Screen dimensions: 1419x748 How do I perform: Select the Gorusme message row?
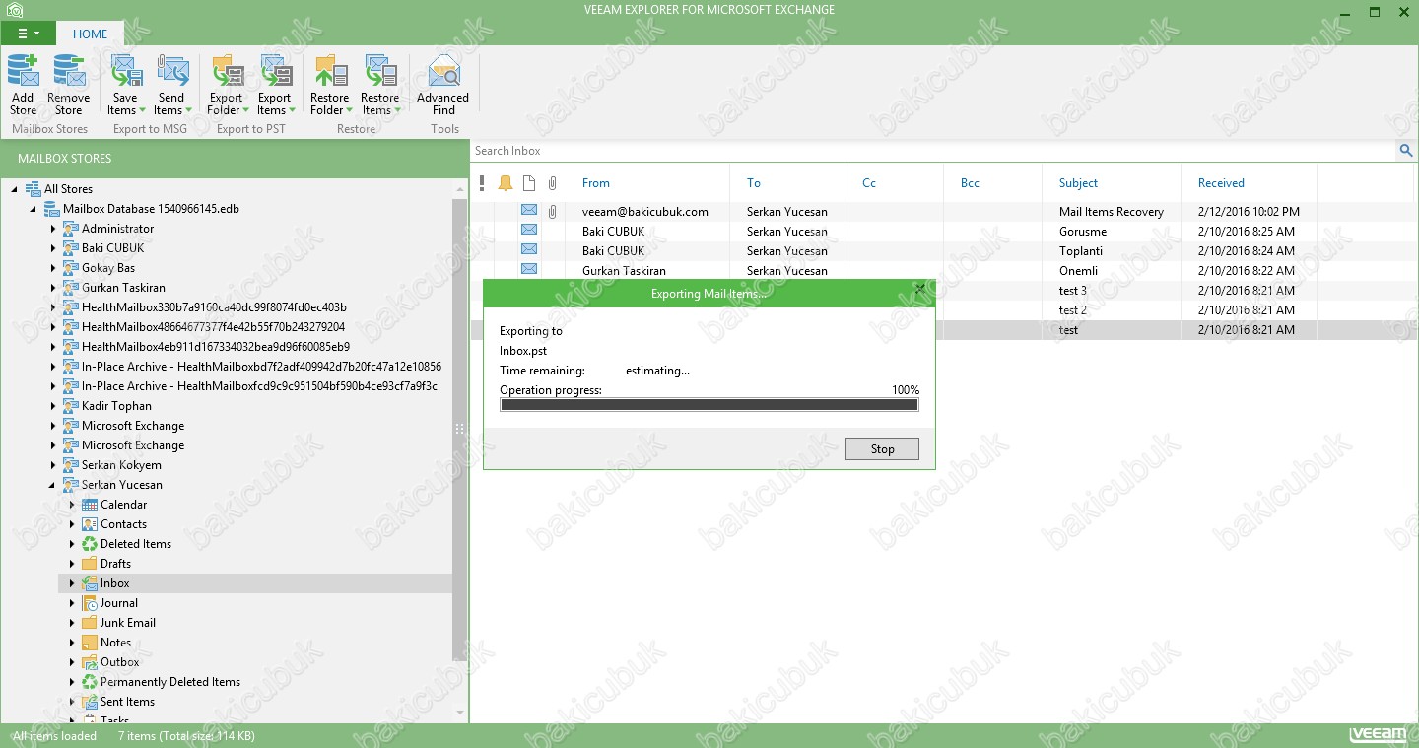pos(943,231)
